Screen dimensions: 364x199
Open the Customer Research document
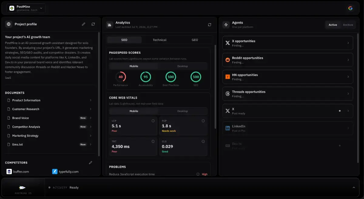[x=50, y=109]
